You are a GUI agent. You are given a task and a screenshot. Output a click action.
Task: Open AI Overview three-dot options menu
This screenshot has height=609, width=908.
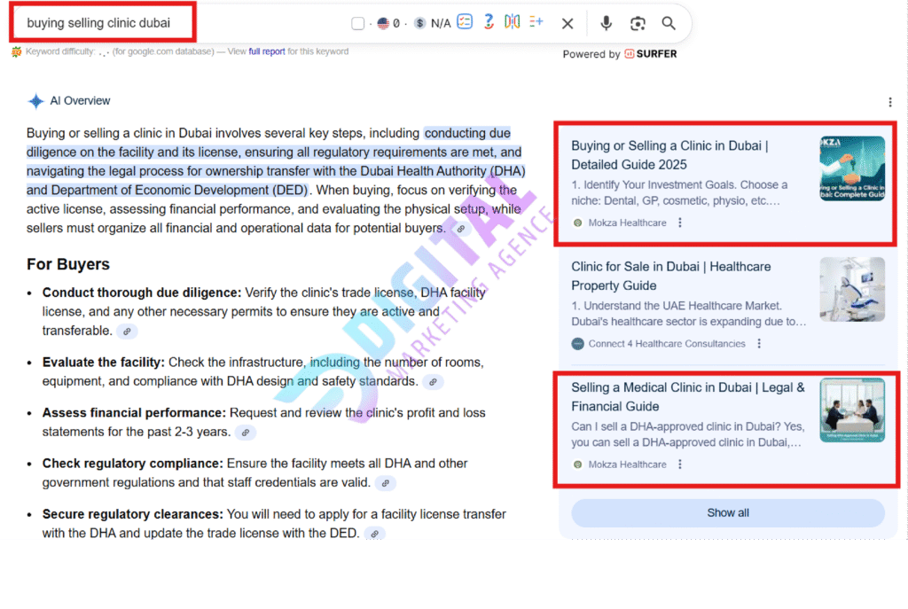tap(889, 102)
